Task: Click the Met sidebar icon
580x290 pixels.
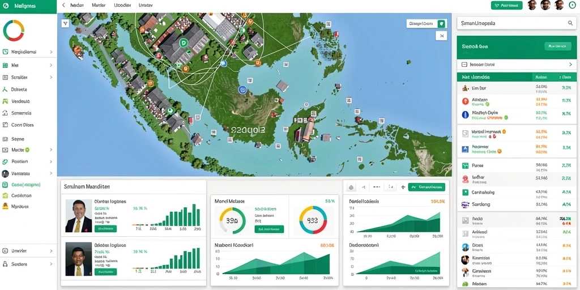Action: (x=5, y=65)
